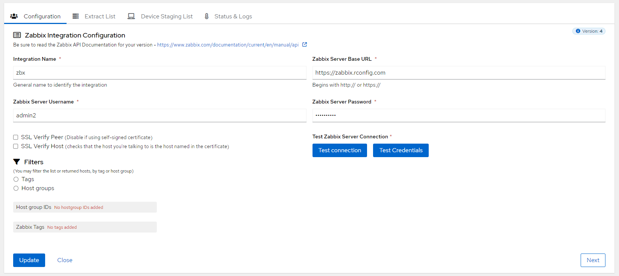Image resolution: width=619 pixels, height=276 pixels.
Task: Click the Status & Logs thermometer icon
Action: (x=206, y=16)
